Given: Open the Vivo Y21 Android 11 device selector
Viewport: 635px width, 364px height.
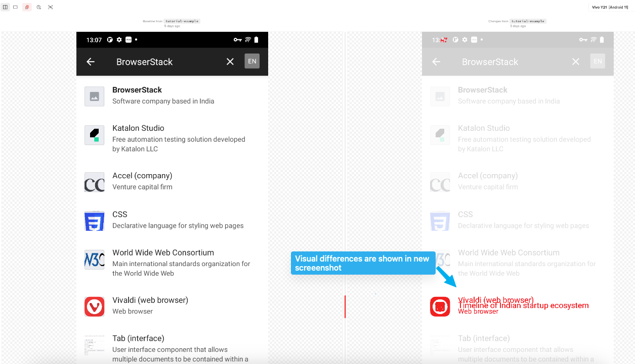Looking at the screenshot, I should point(610,7).
